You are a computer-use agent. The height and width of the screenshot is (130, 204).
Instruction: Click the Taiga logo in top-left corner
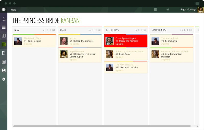coord(4,9)
